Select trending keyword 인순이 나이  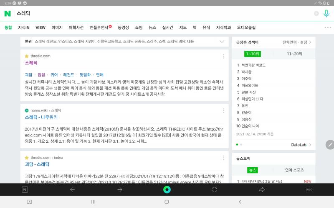coord(250,126)
